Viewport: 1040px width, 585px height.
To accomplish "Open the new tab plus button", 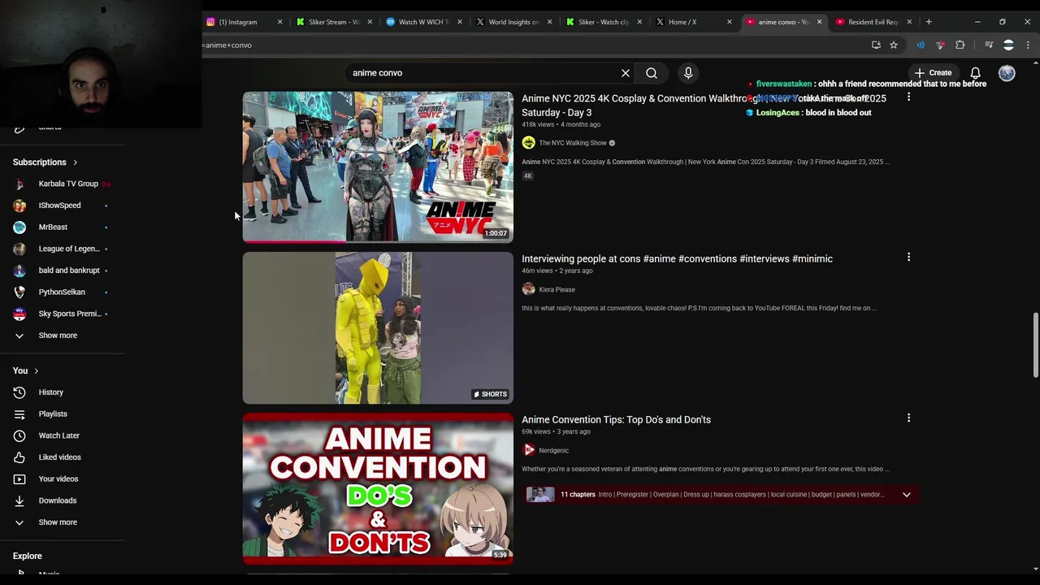I will 929,22.
